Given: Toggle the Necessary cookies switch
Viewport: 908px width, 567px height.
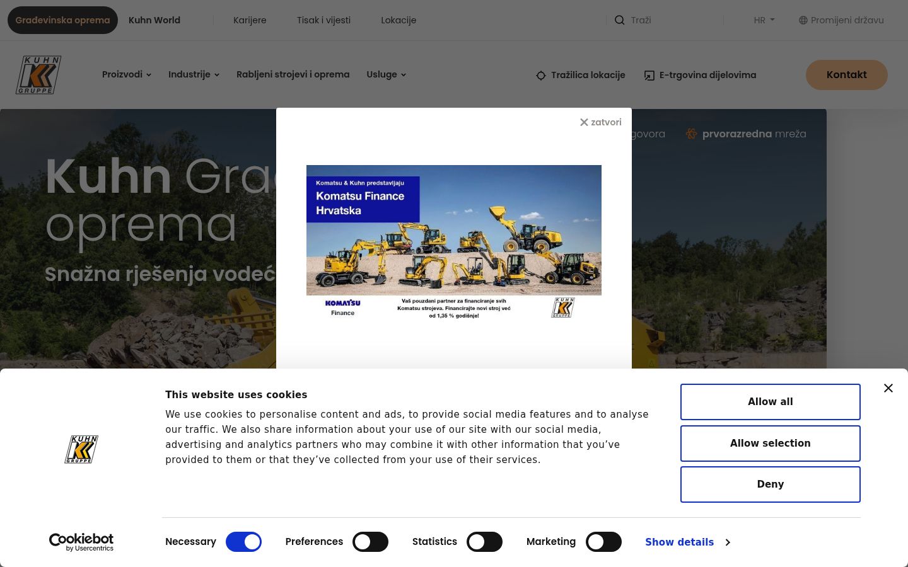Looking at the screenshot, I should (x=244, y=542).
